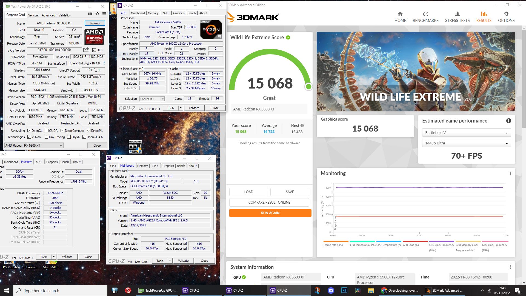Screen dimensions: 526x296
Task: Expand Tools dropdown arrow in CPU window
Action: click(181, 108)
